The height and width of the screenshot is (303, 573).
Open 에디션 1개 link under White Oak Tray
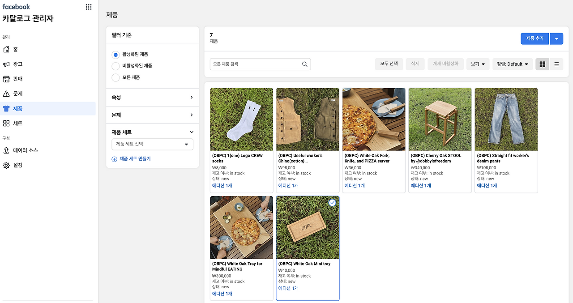(x=222, y=294)
